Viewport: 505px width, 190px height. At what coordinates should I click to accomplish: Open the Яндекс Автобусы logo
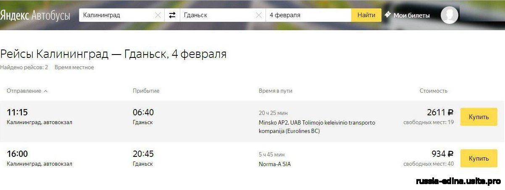[35, 16]
